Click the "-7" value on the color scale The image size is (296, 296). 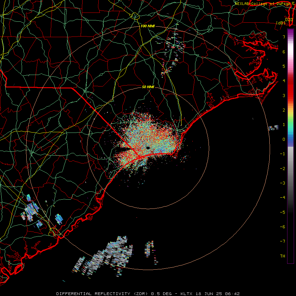pyautogui.click(x=283, y=241)
